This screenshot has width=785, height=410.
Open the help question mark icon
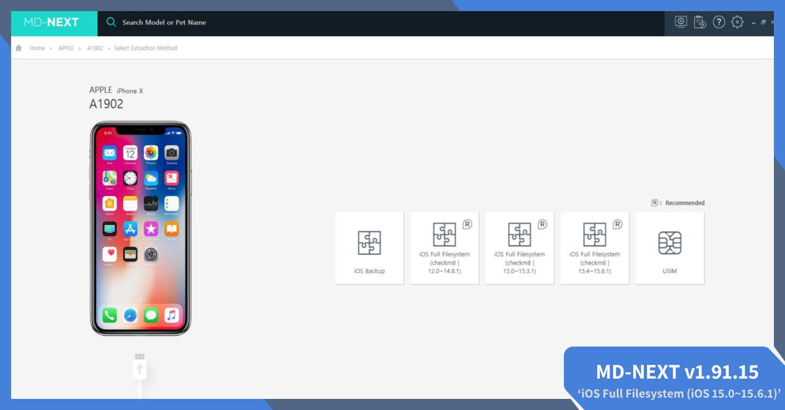tap(719, 22)
